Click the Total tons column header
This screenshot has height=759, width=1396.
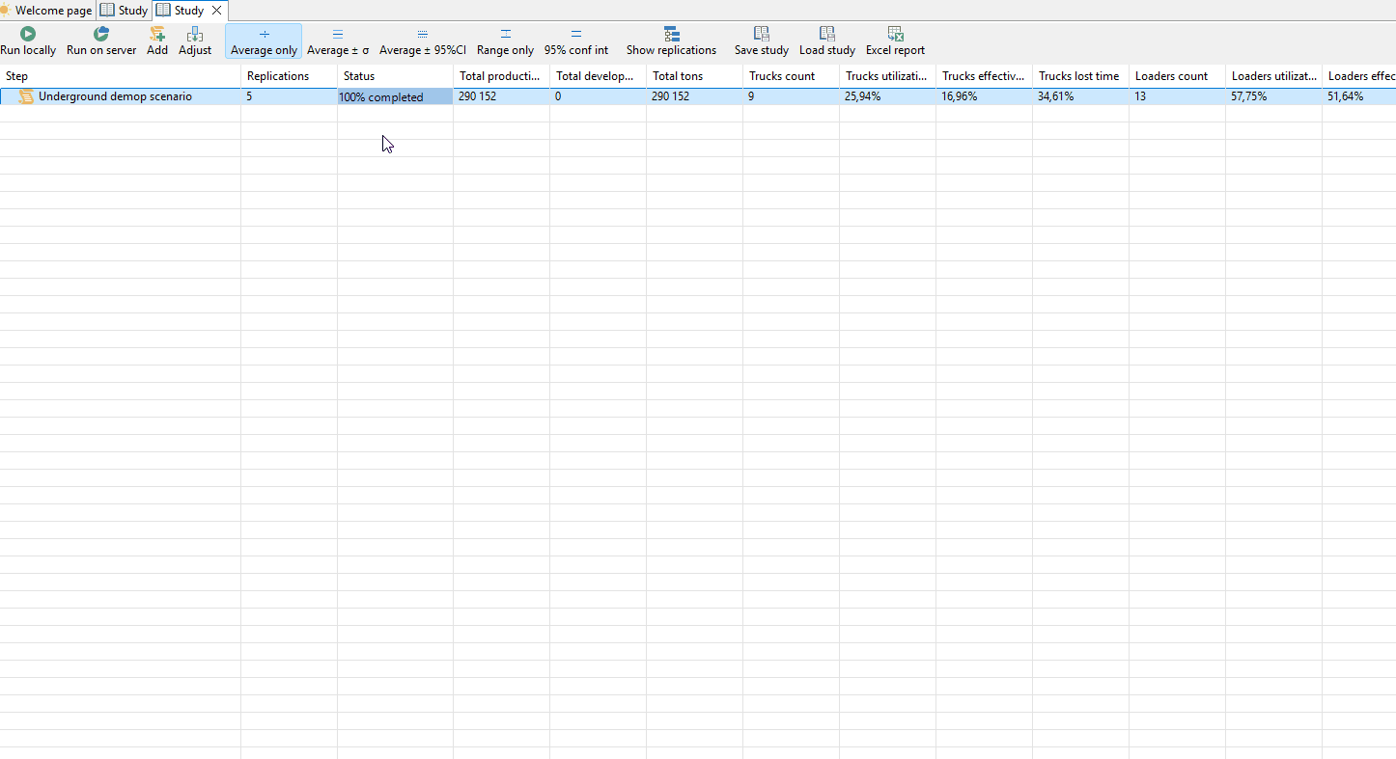pyautogui.click(x=694, y=76)
